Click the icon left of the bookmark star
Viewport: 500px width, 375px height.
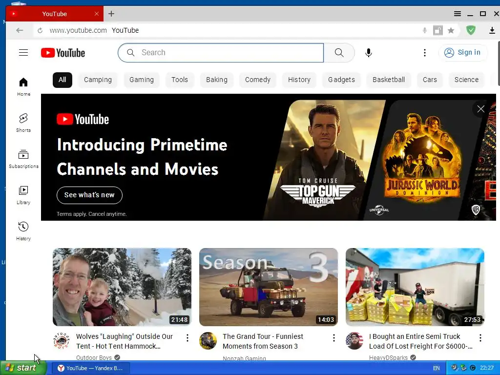pos(437,30)
